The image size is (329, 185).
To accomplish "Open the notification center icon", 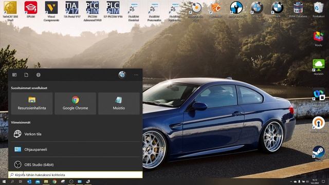I will (x=323, y=181).
